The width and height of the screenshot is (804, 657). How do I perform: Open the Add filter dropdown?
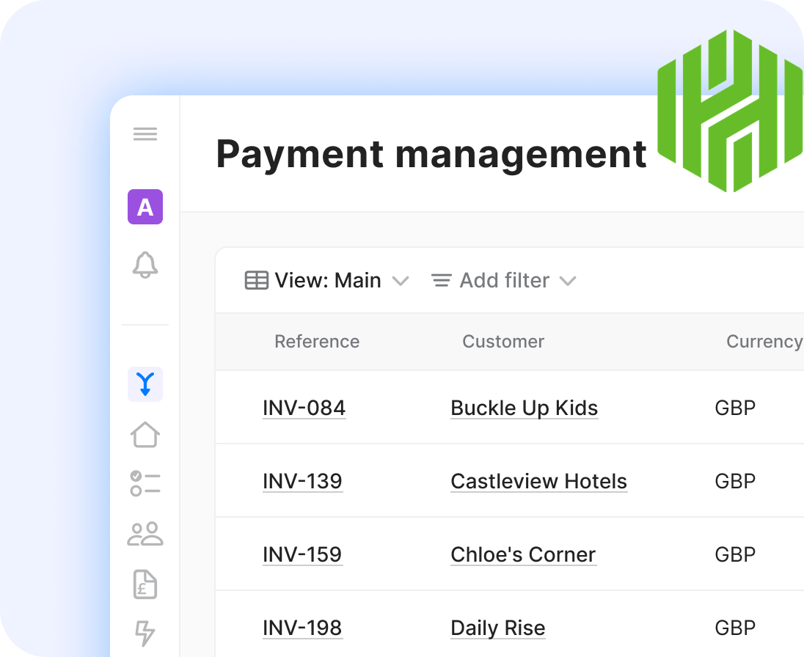pyautogui.click(x=503, y=281)
